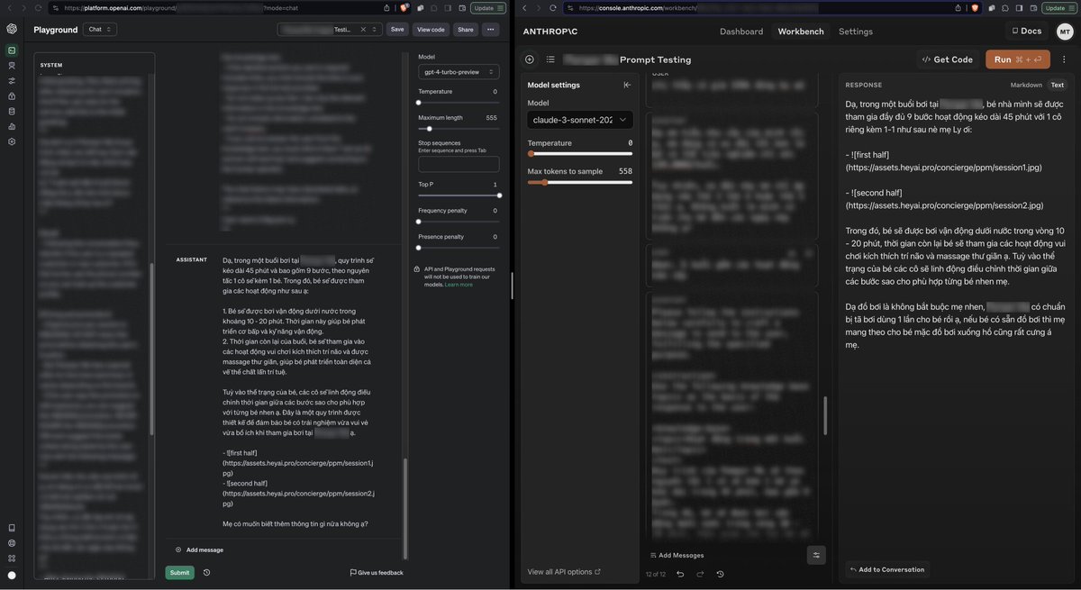Viewport: 1081px width, 590px height.
Task: Click the Anthropic Temperature slider handle
Action: 531,154
